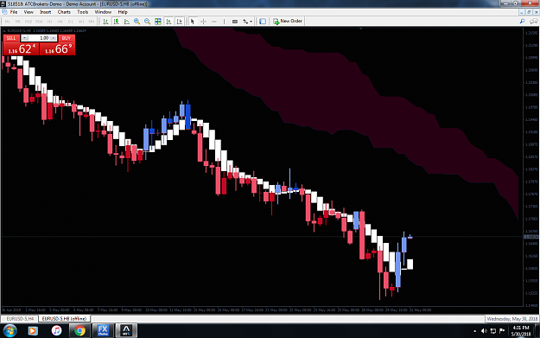Switch chart to line chart mode

pos(127,22)
